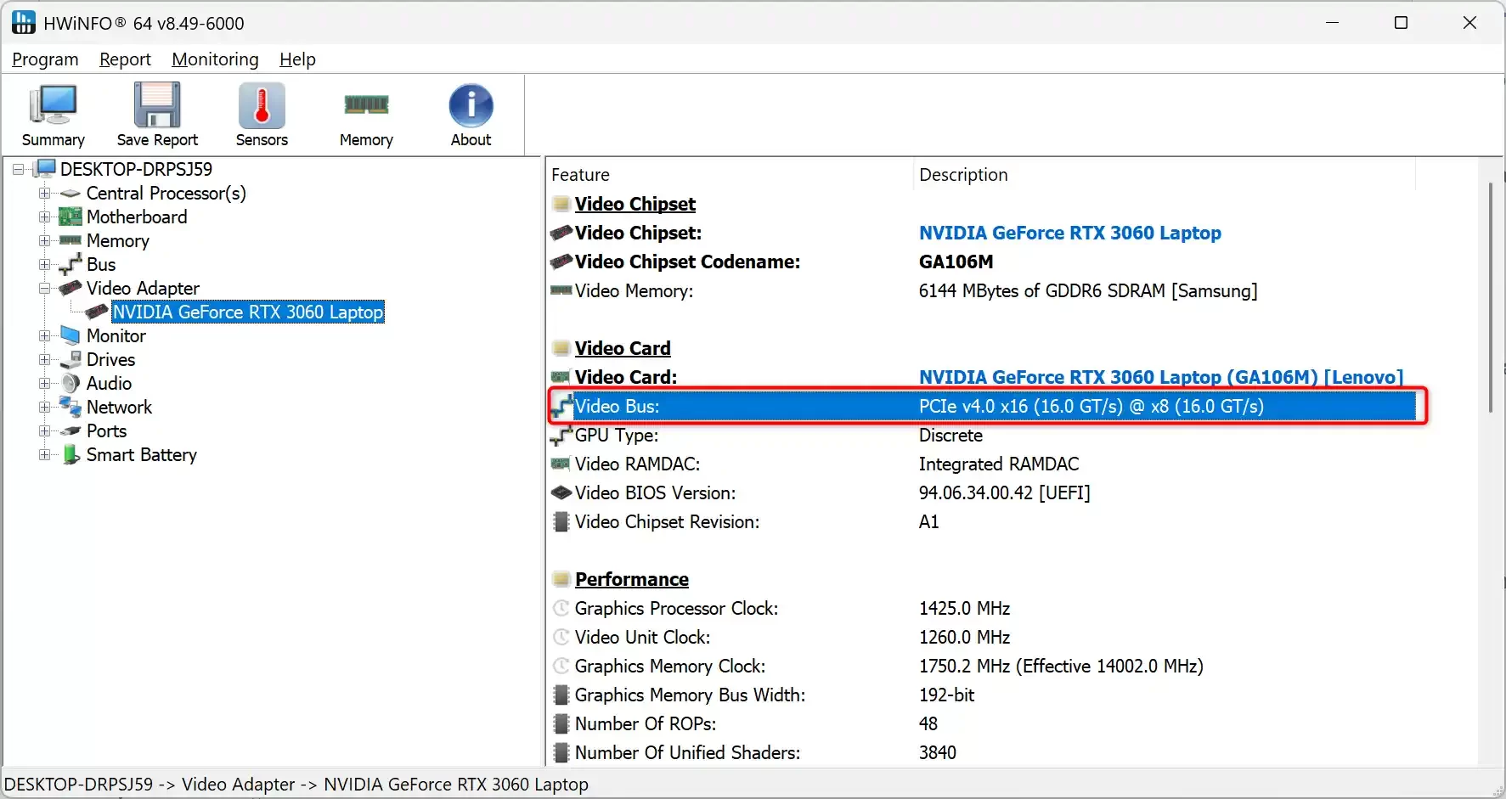The height and width of the screenshot is (799, 1506).
Task: Open the Summary toolbar icon
Action: point(53,106)
